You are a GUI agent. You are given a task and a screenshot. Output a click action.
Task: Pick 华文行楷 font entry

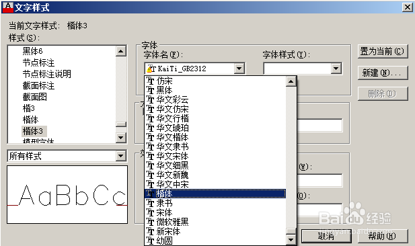click(x=215, y=118)
